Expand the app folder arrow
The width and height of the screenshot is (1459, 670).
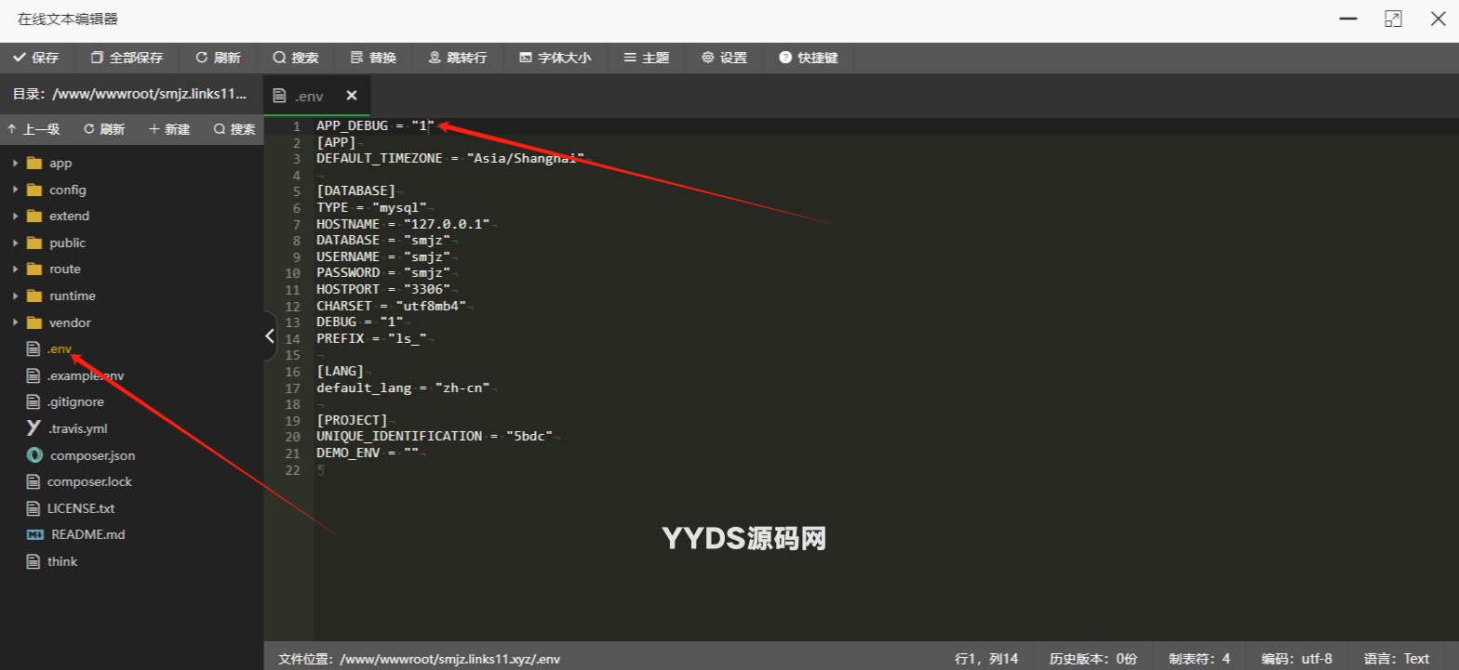15,164
